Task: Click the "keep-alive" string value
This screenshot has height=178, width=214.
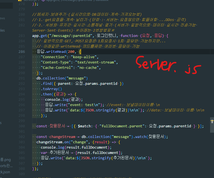Action: click(x=84, y=57)
